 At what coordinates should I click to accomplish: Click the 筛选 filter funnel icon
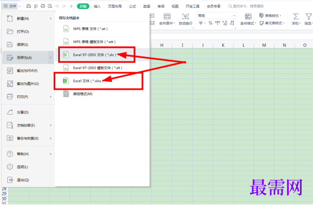click(308, 16)
